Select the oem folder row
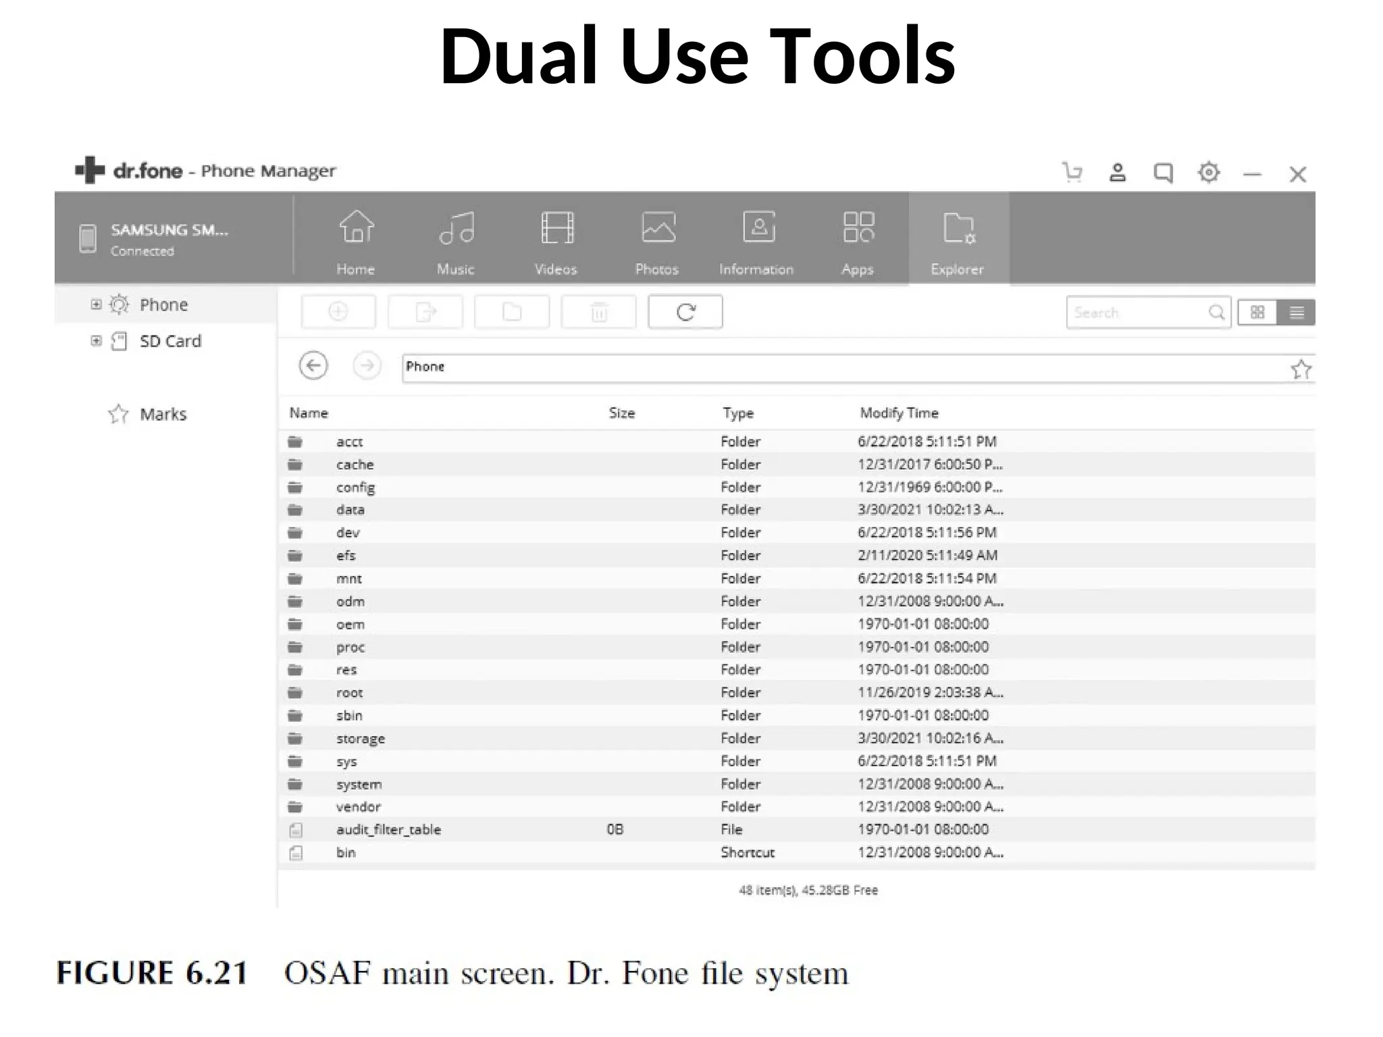This screenshot has height=1037, width=1383. 797,624
